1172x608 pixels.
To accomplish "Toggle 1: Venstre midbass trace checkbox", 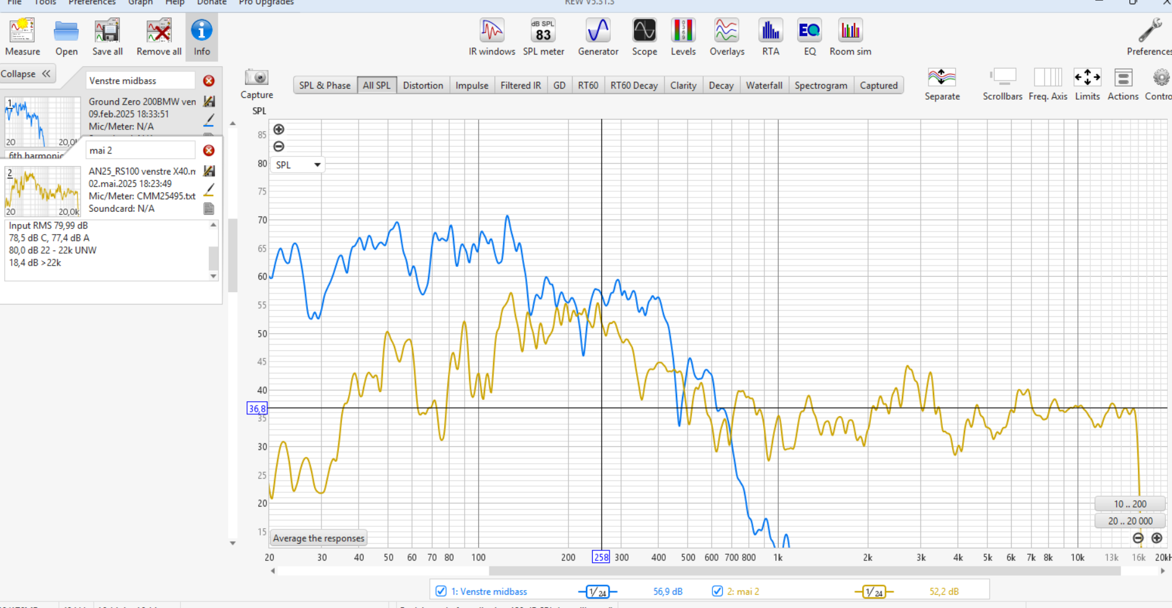I will coord(441,591).
